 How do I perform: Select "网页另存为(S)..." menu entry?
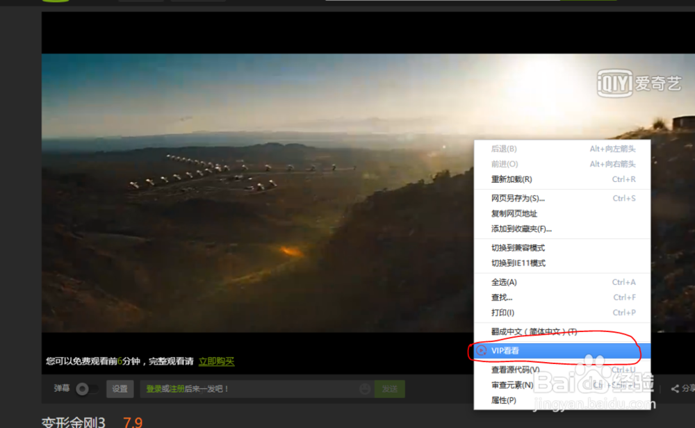562,199
